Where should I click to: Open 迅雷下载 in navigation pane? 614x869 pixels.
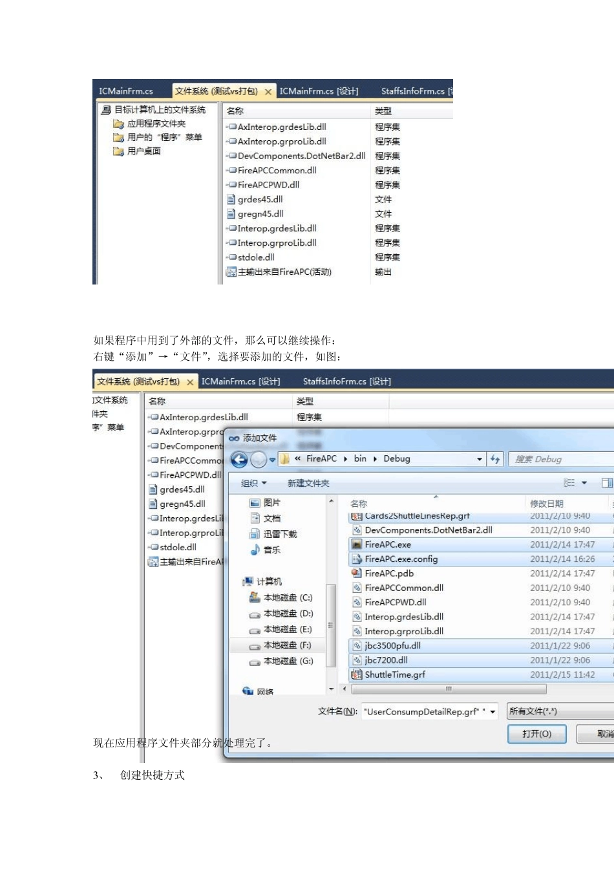(x=273, y=534)
